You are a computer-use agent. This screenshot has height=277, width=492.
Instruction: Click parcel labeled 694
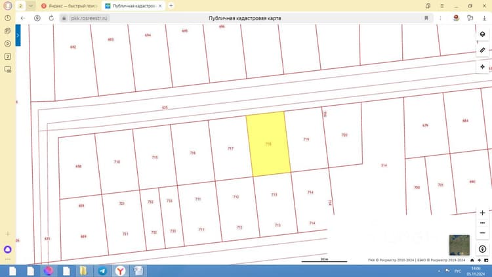(x=148, y=35)
